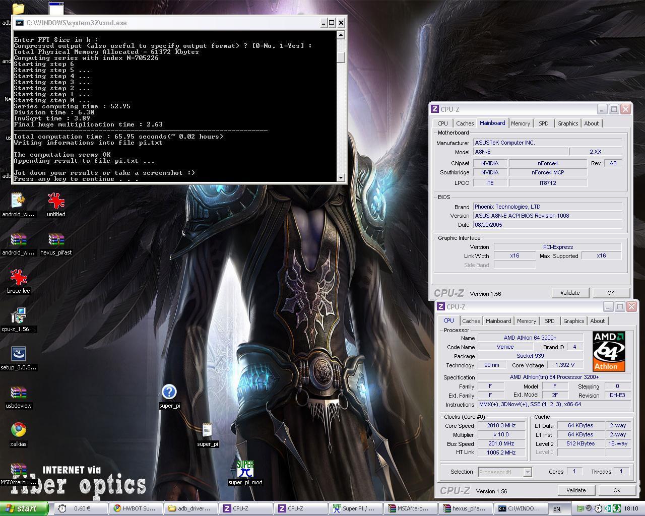Switch to the C:\WINDOWS cmd taskbar button
This screenshot has width=645, height=516.
pos(521,508)
